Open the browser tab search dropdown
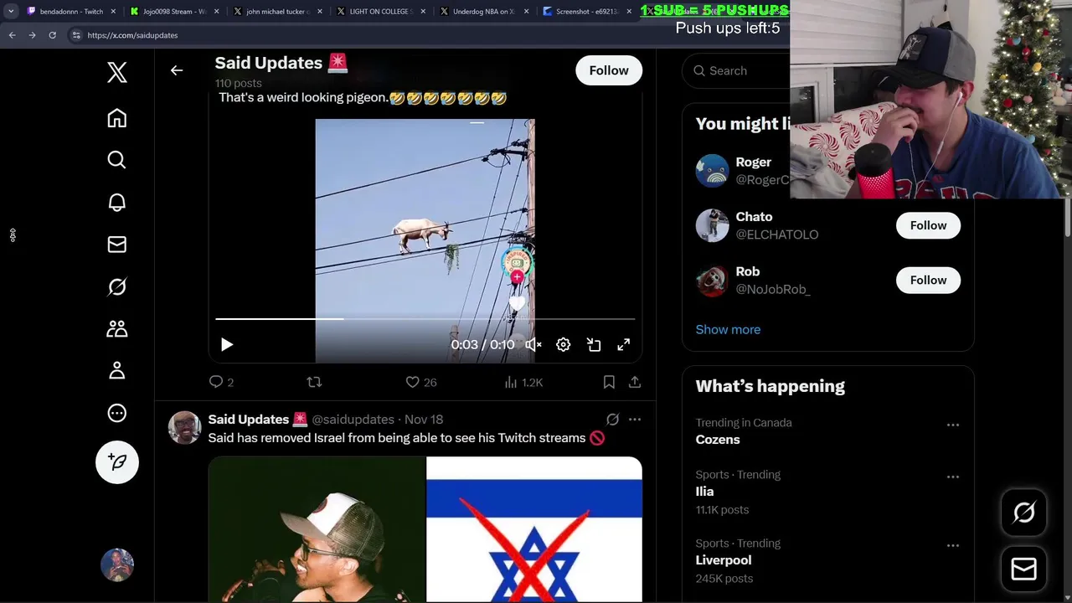1072x603 pixels. [11, 12]
